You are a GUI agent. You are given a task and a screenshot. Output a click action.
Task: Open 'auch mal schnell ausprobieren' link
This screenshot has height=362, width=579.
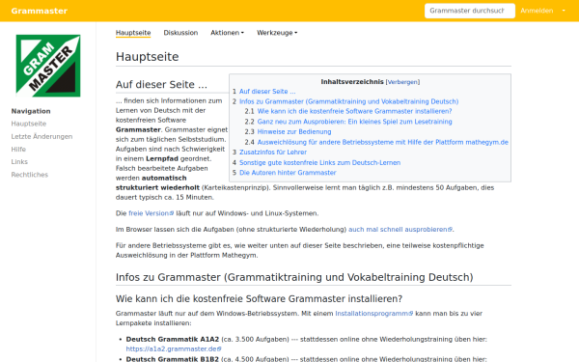pos(400,230)
